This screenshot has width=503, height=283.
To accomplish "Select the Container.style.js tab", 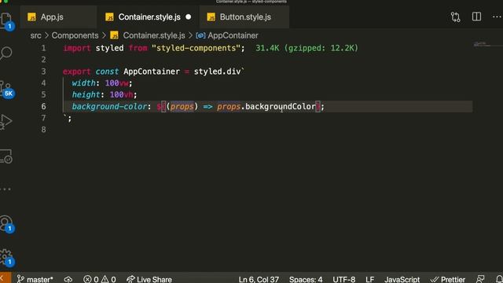I will click(149, 17).
